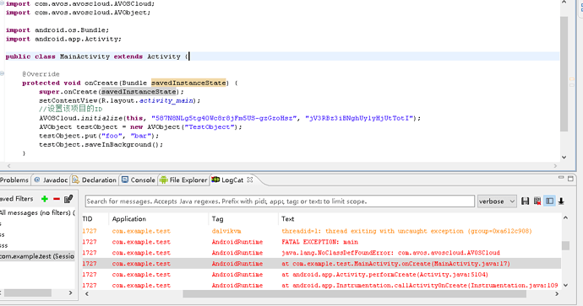Delete the selected LogCat filter

[x=57, y=199]
